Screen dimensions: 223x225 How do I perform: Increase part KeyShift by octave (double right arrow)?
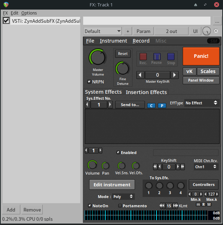pyautogui.click(x=182, y=167)
